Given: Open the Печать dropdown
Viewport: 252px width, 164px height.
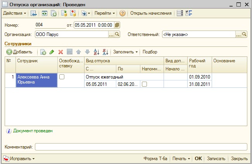Looking at the screenshot, I should [x=181, y=159].
